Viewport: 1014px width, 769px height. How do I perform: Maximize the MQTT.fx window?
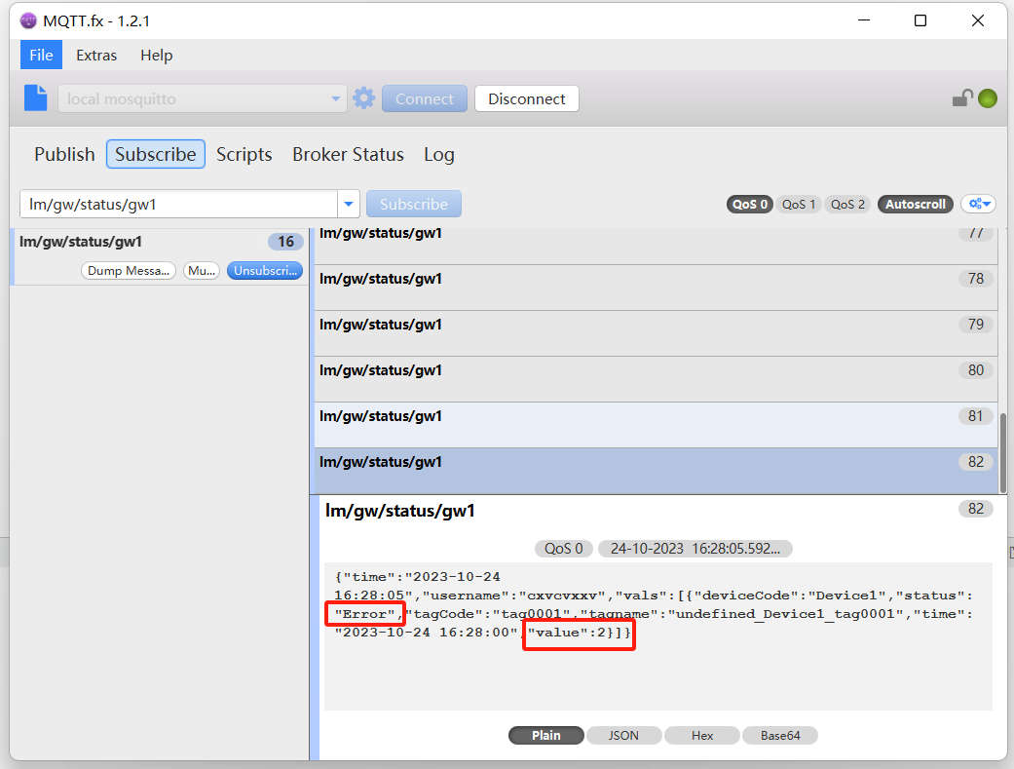point(920,20)
